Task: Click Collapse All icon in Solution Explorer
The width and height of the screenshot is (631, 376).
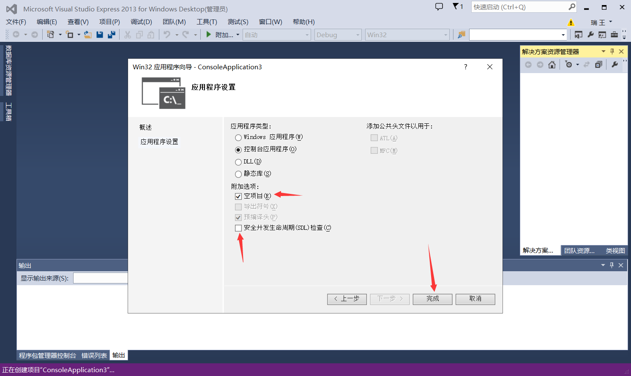Action: click(x=598, y=65)
